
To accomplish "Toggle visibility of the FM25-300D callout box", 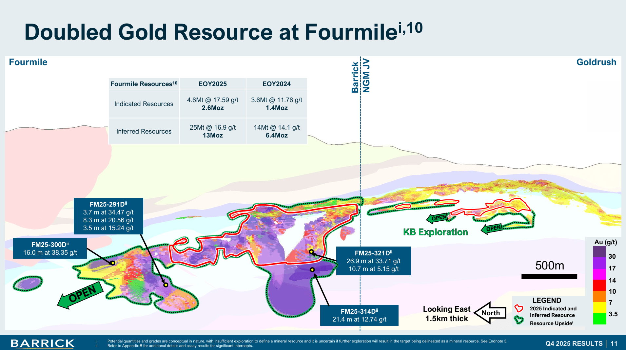I will tap(50, 248).
